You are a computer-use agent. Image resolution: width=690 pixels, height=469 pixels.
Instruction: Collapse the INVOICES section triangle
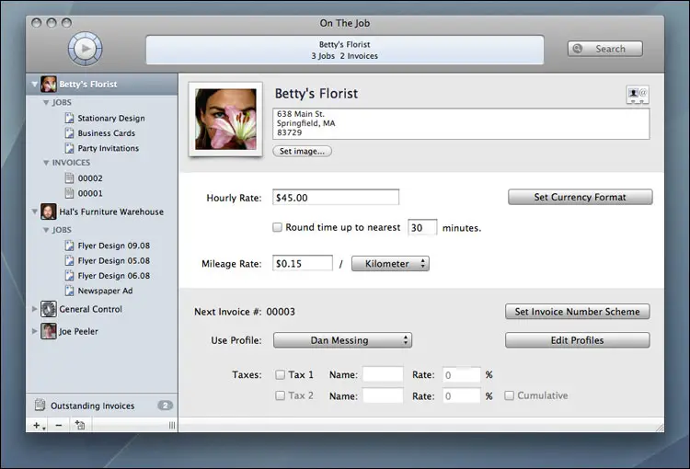[46, 163]
